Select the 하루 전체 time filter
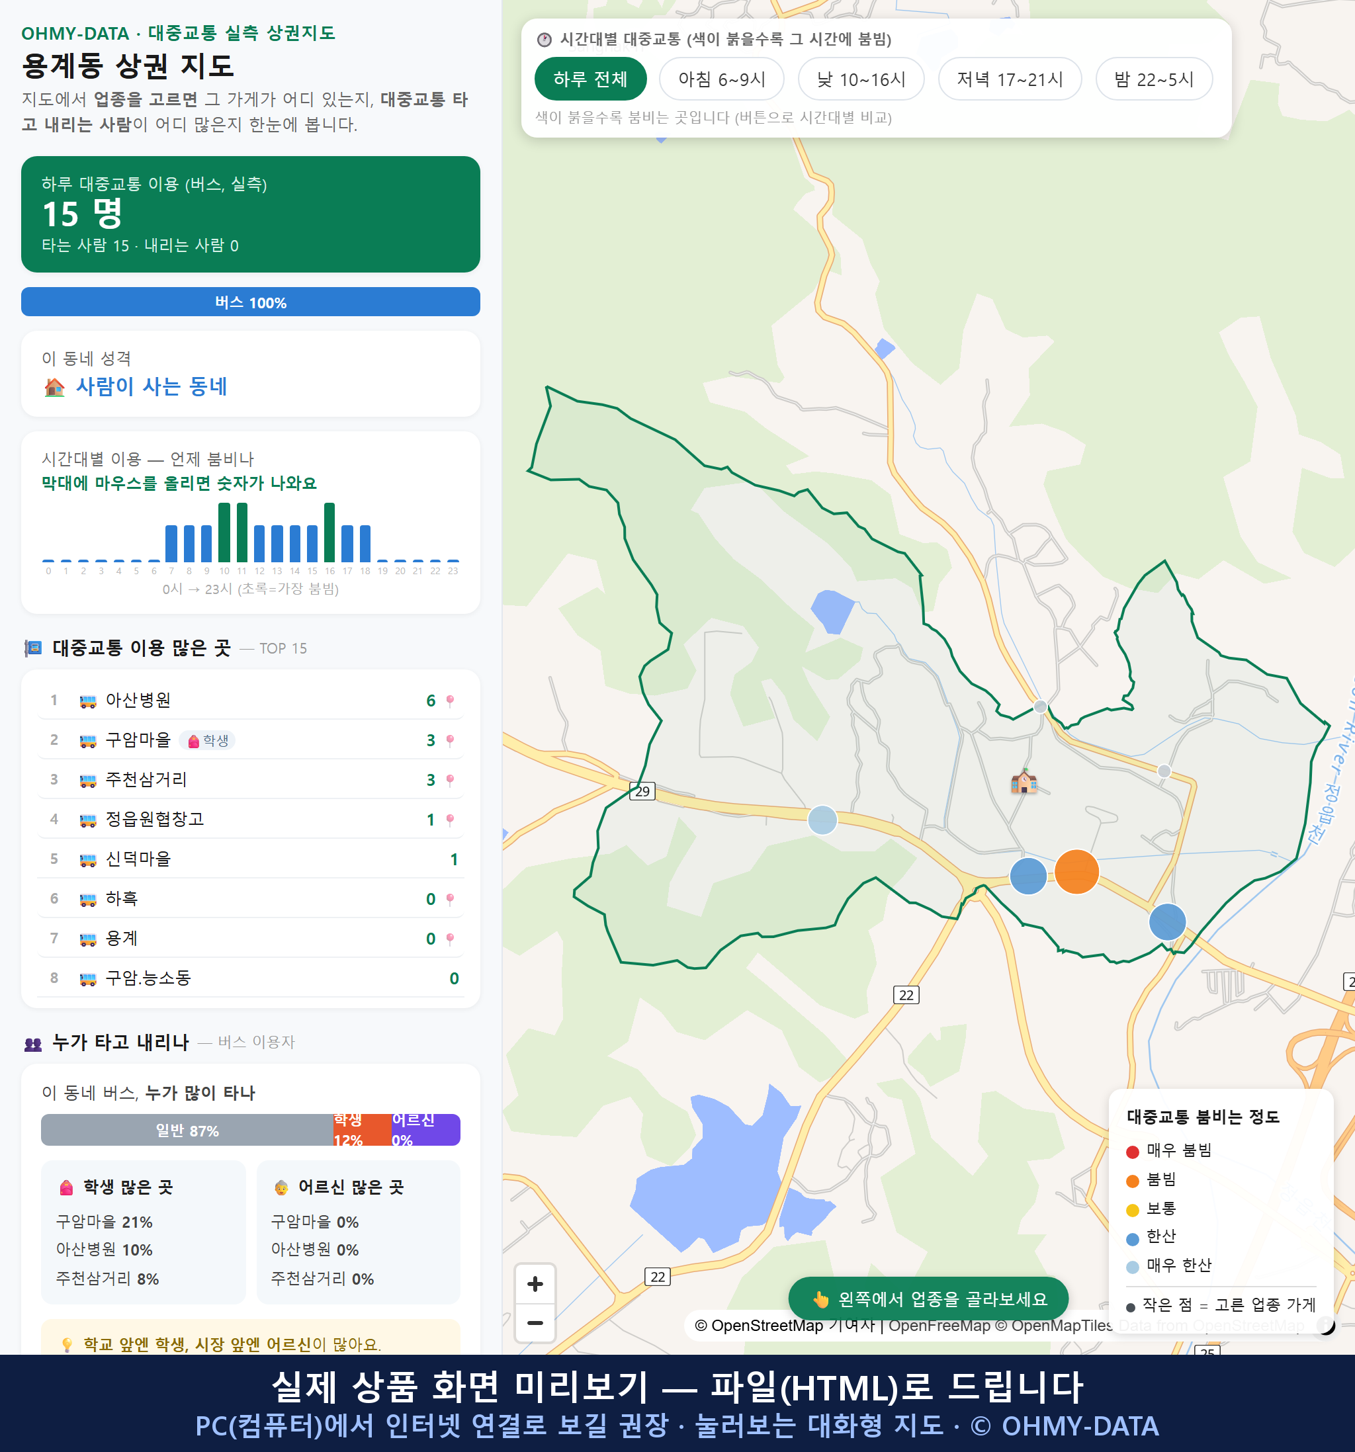The height and width of the screenshot is (1452, 1355). pyautogui.click(x=590, y=79)
